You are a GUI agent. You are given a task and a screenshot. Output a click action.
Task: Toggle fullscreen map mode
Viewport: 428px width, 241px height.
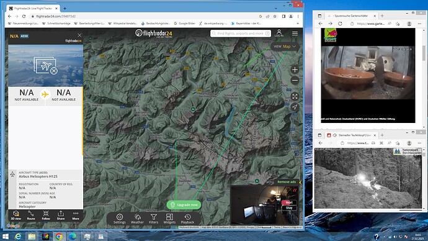[x=295, y=96]
